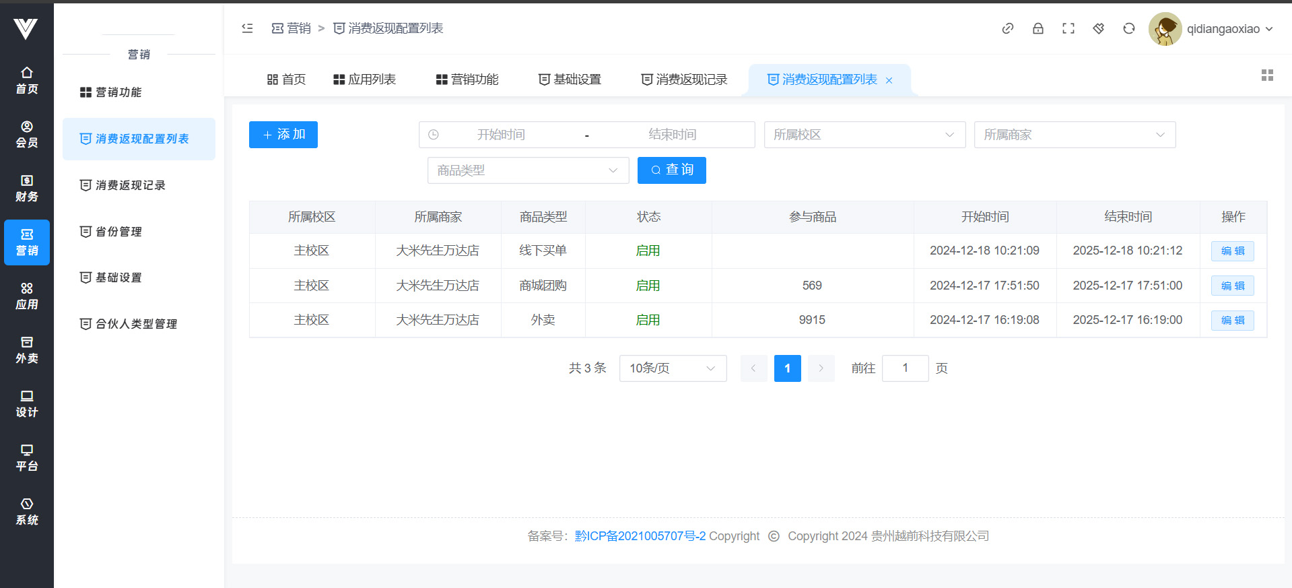Click the 添加 button
This screenshot has width=1292, height=588.
pyautogui.click(x=283, y=135)
